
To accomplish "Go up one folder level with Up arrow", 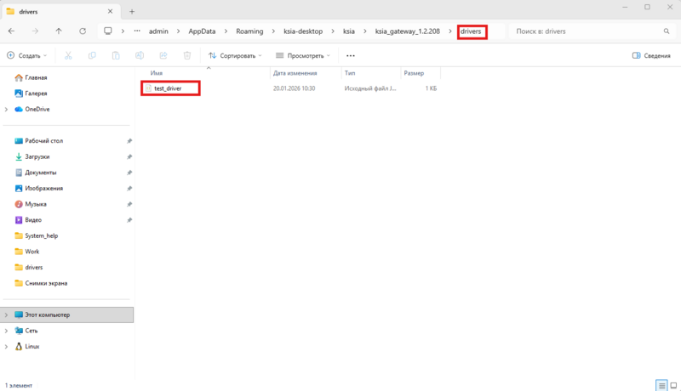I will tap(58, 31).
